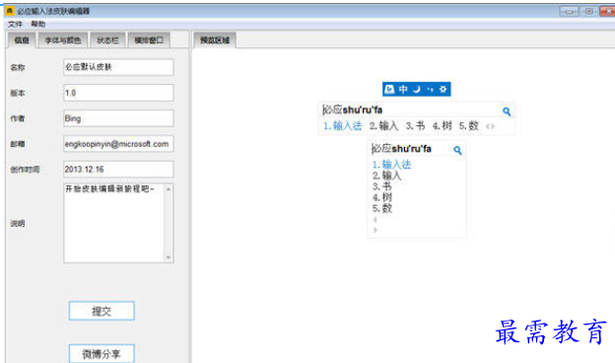
Task: Select candidate 2.输入 in the horizontal candidate bar
Action: pos(383,126)
